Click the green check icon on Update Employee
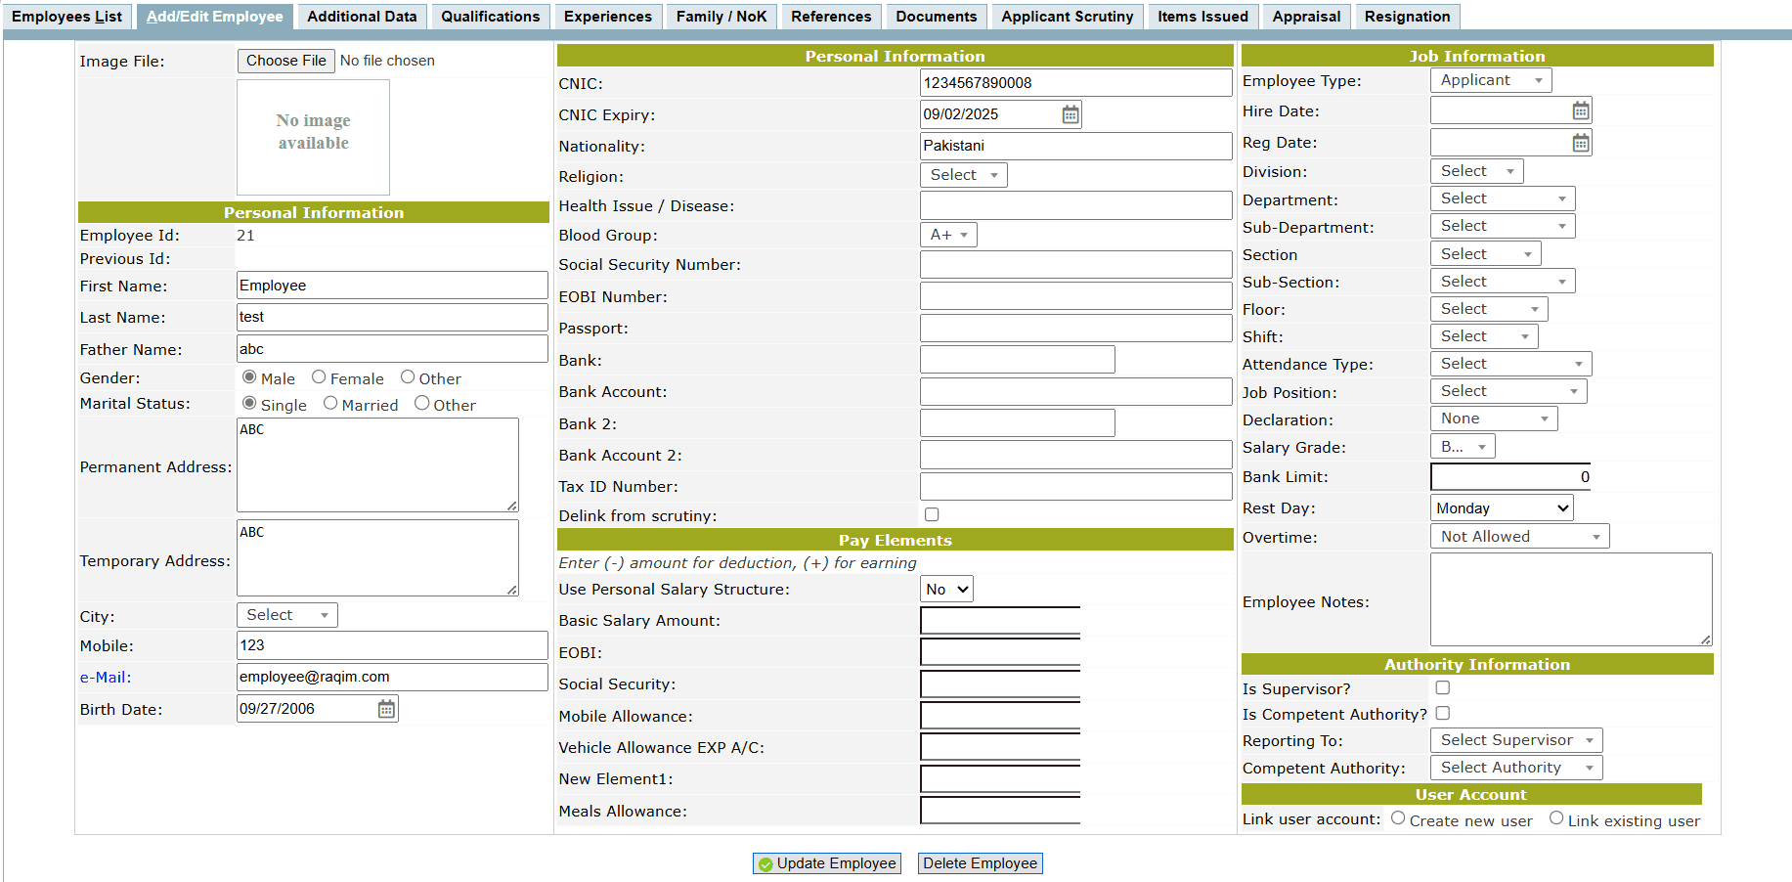1792x882 pixels. click(x=765, y=864)
